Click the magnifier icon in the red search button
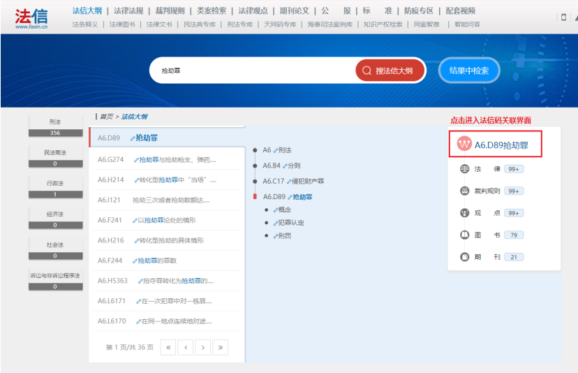Viewport: 578px width, 373px height. pos(366,71)
